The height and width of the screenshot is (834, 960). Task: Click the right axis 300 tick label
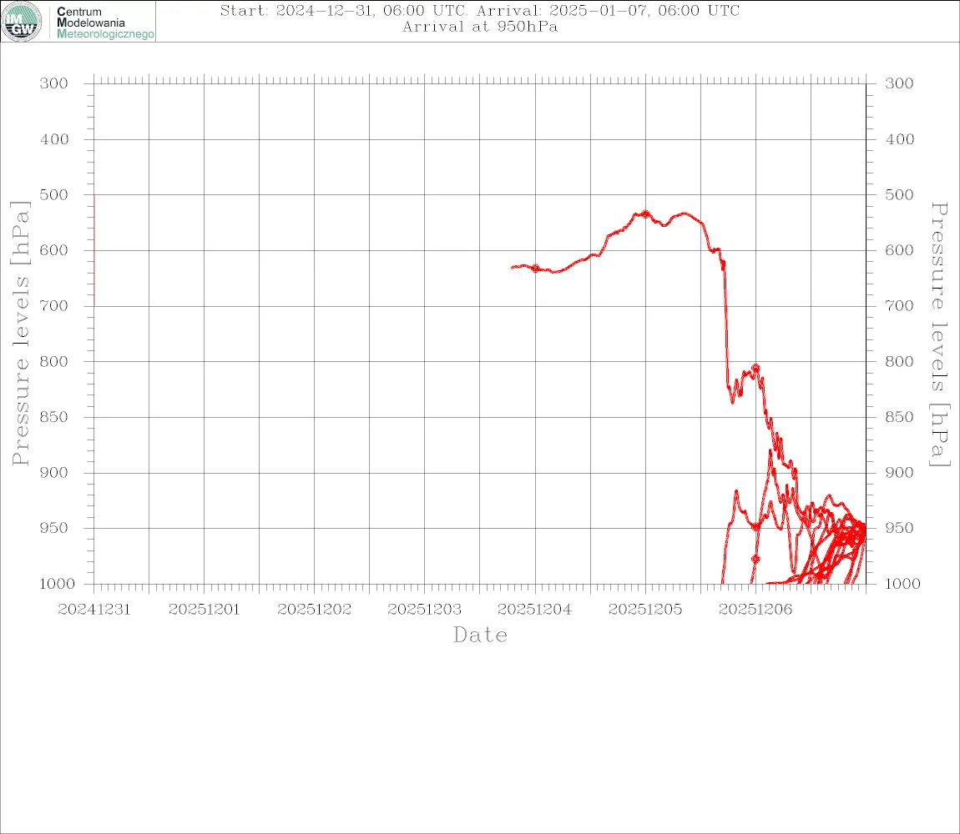(x=899, y=83)
